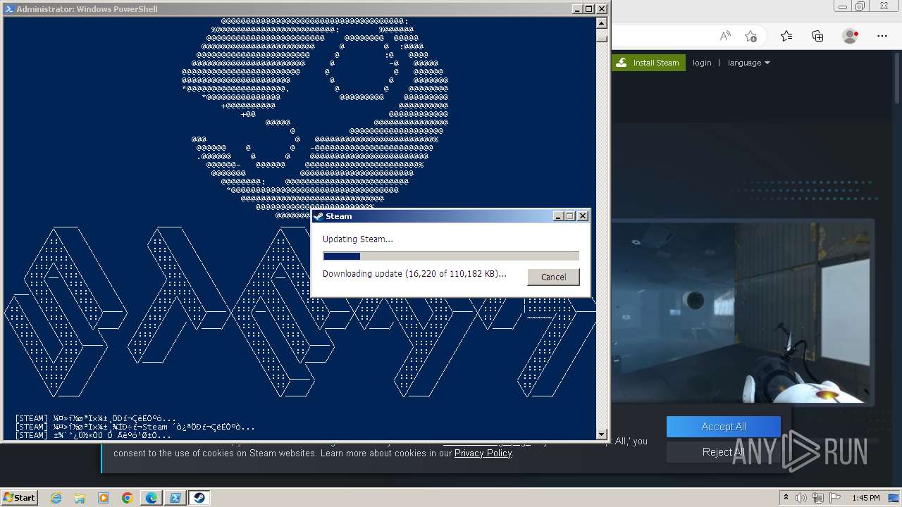902x507 pixels.
Task: Minimize the Edge browser window
Action: coord(841,6)
